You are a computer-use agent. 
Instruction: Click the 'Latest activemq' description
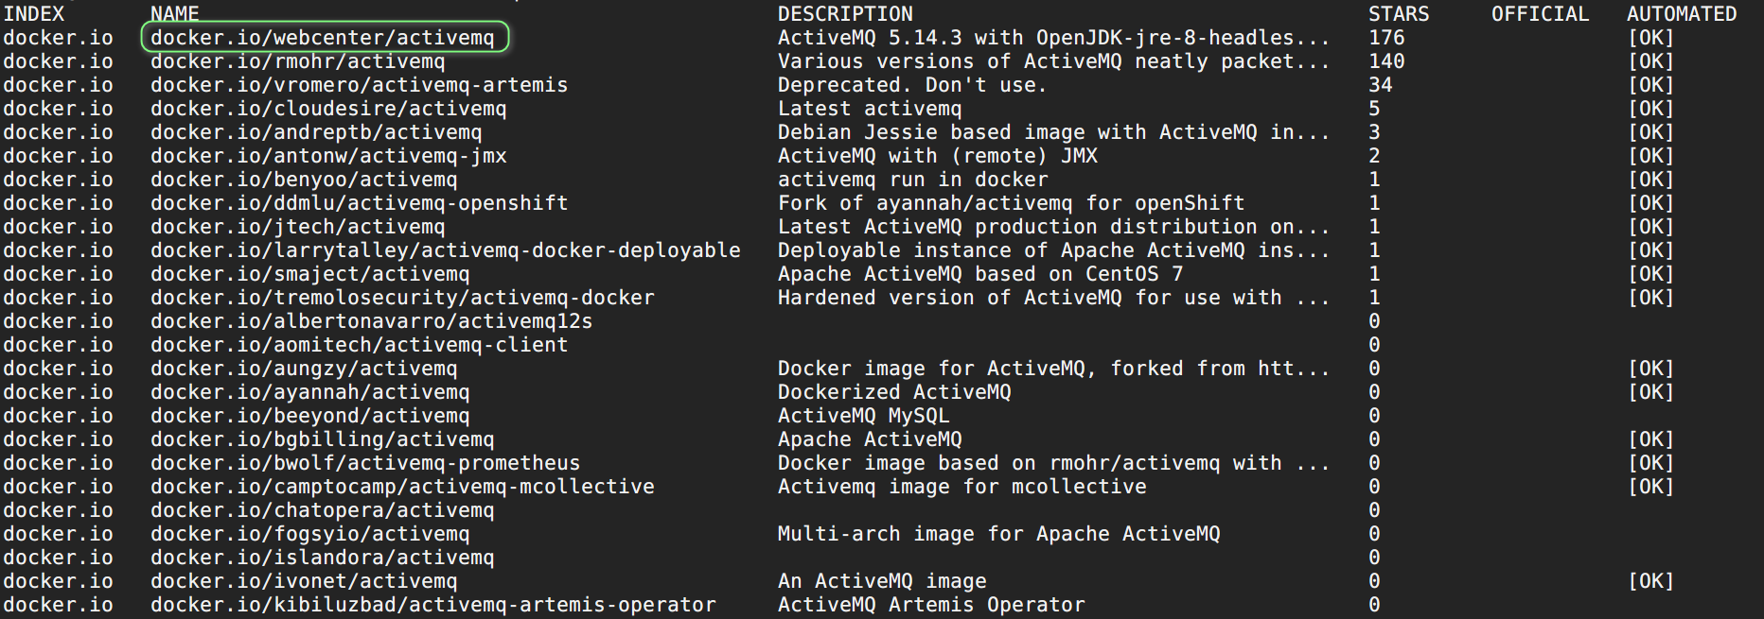tap(870, 109)
